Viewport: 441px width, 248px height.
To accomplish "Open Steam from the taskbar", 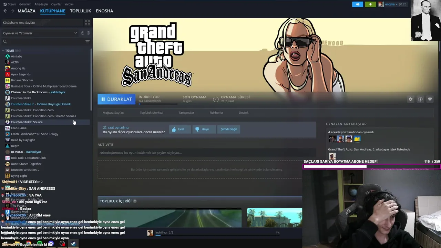I will [x=73, y=244].
